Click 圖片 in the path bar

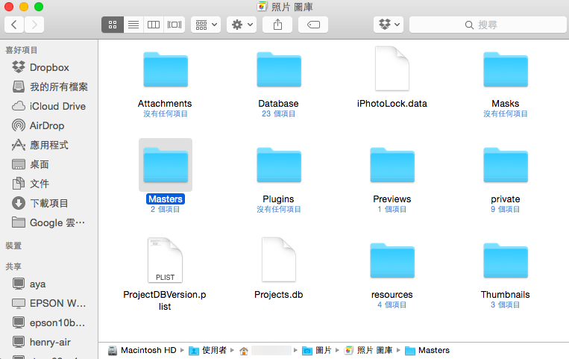pos(317,350)
